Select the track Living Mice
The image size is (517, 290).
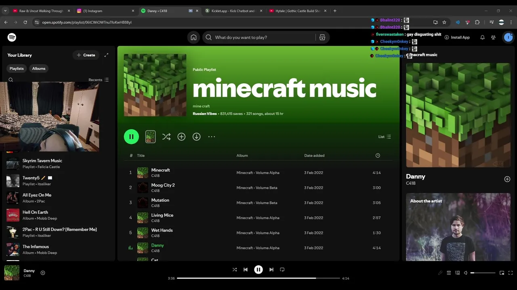coord(258,218)
